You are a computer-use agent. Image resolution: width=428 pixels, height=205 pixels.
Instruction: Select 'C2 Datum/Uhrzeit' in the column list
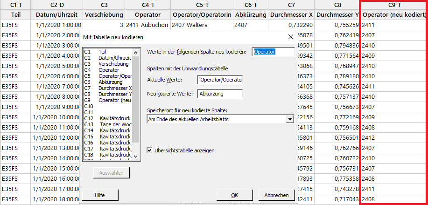(108, 58)
